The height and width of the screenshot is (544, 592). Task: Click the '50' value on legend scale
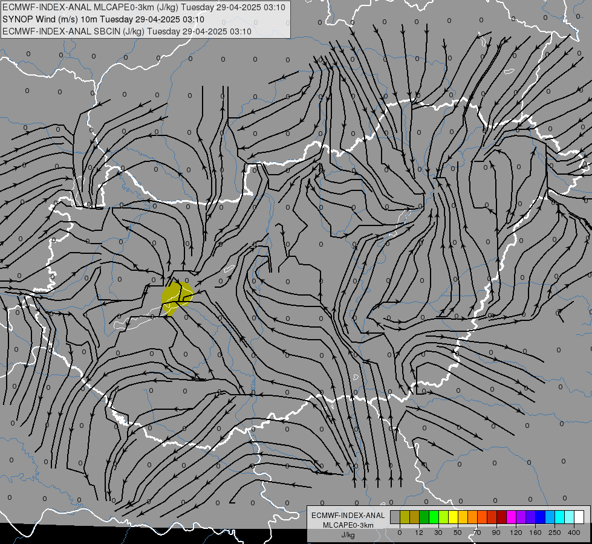click(x=458, y=533)
